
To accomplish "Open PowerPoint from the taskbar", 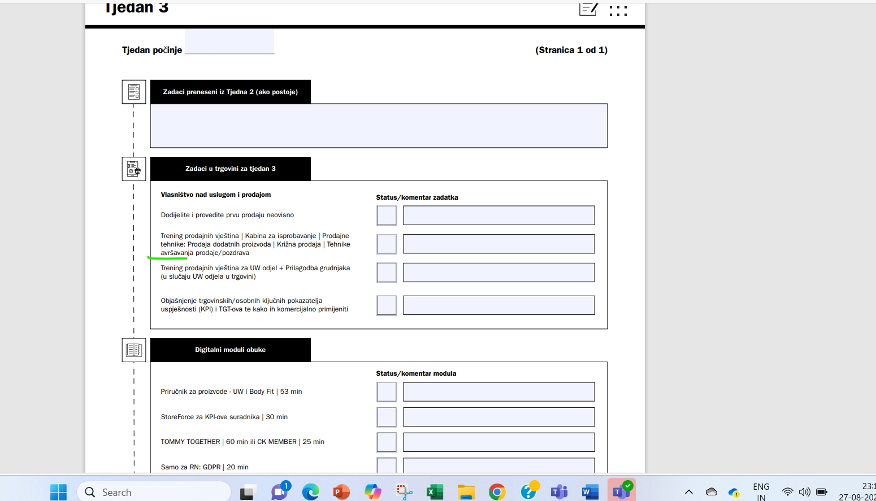I will pos(341,492).
